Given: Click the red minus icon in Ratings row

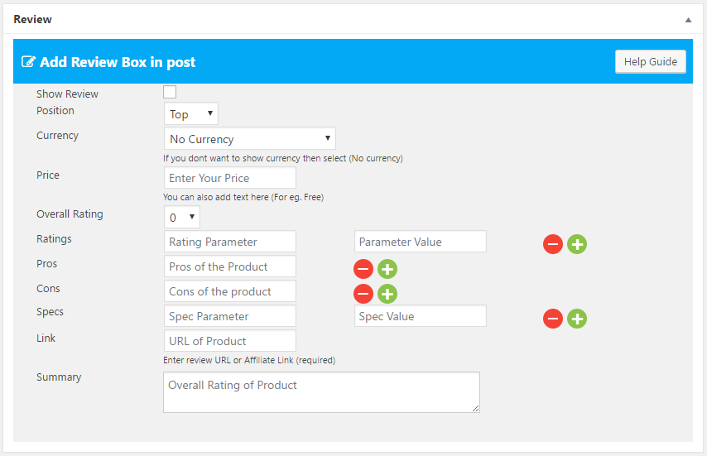Looking at the screenshot, I should pos(553,244).
